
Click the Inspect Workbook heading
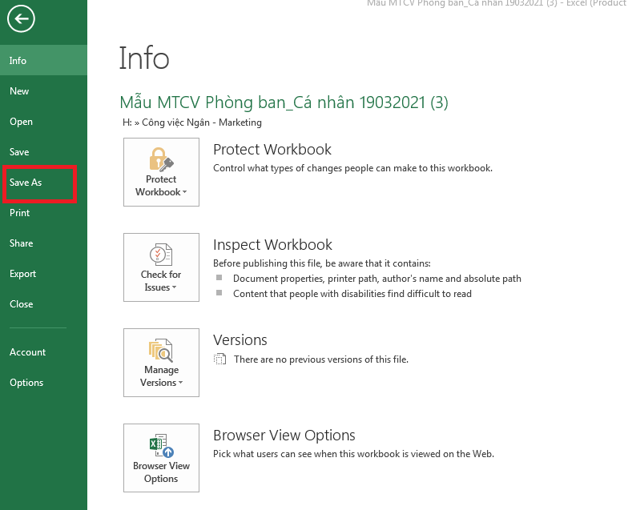point(272,245)
